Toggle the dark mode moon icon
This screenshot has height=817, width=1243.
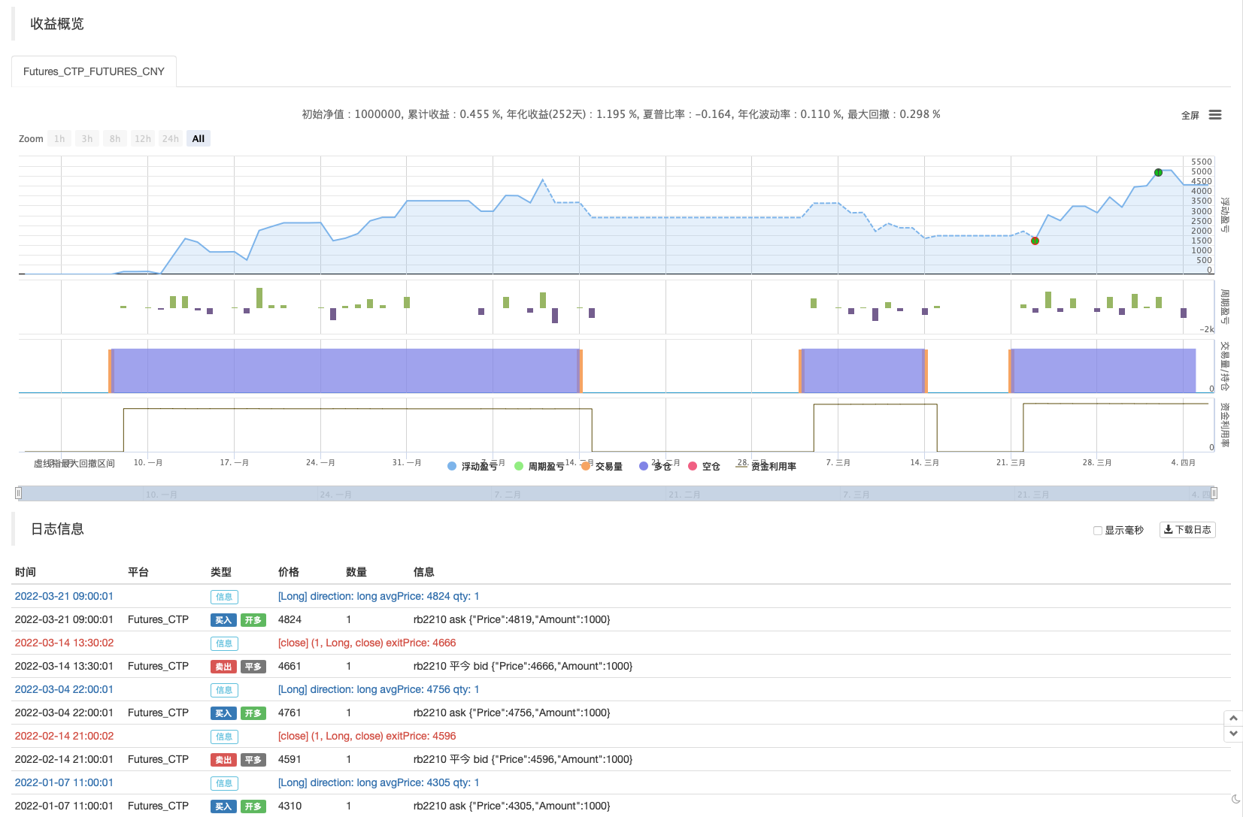1235,799
